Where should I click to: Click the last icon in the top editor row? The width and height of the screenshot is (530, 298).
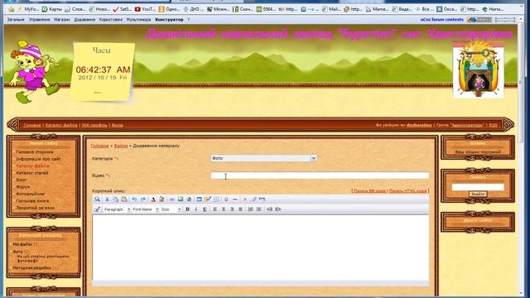[x=262, y=199]
